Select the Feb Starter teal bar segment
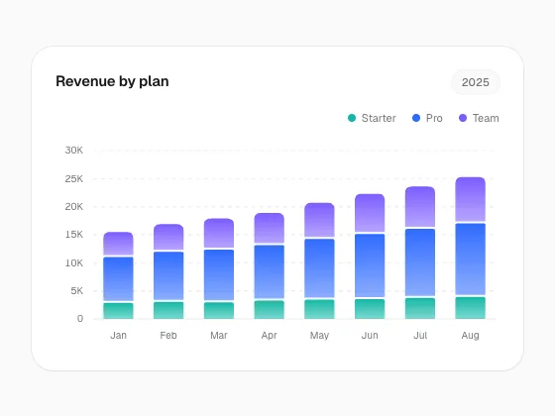555x416 pixels. click(168, 310)
